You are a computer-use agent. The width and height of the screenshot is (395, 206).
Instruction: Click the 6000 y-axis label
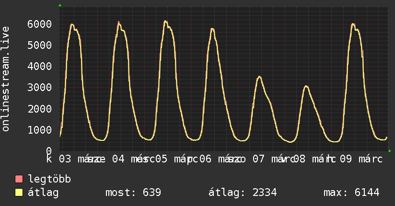tap(40, 24)
